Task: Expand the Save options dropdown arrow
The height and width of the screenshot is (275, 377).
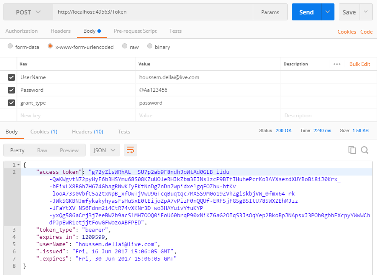Action: (x=366, y=12)
